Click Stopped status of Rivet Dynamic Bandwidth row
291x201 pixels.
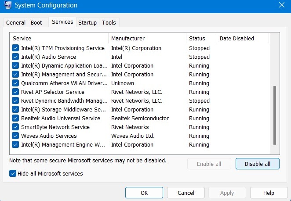coord(199,101)
